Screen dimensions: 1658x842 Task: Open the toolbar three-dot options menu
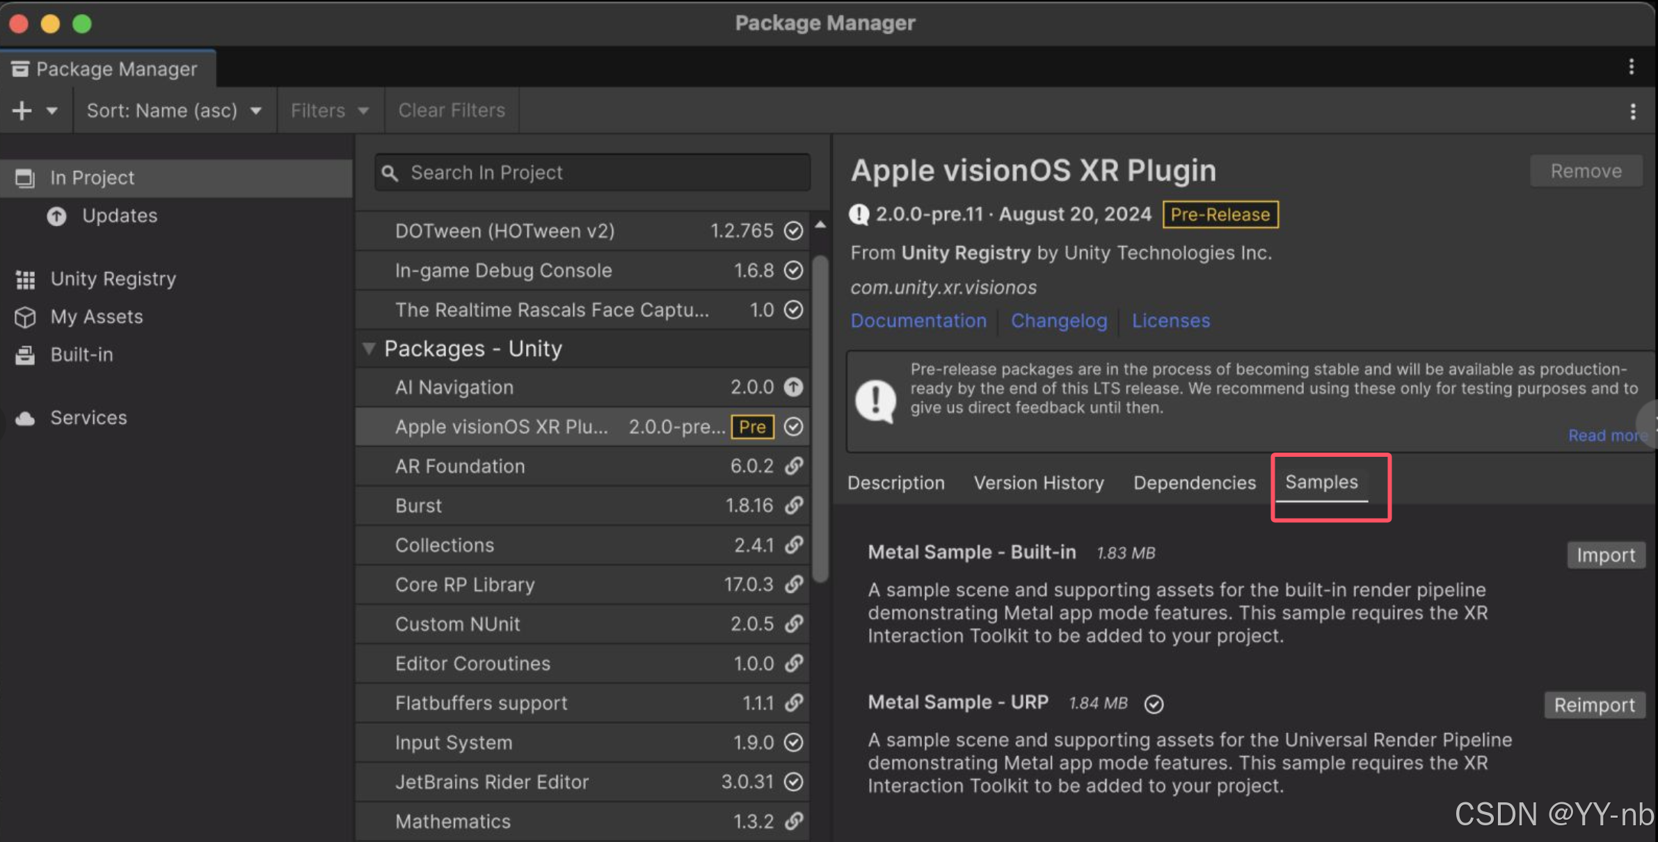(1632, 111)
